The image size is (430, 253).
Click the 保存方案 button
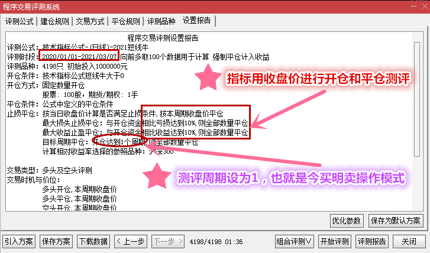point(56,242)
